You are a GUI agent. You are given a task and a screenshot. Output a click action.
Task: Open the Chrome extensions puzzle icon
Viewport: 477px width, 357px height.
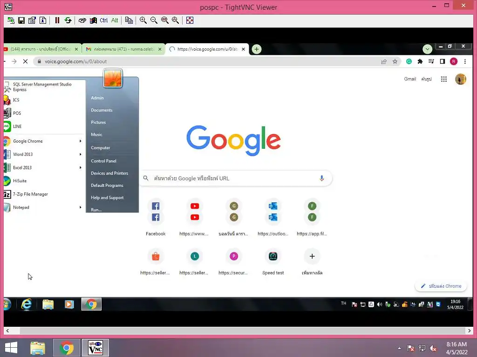(420, 61)
